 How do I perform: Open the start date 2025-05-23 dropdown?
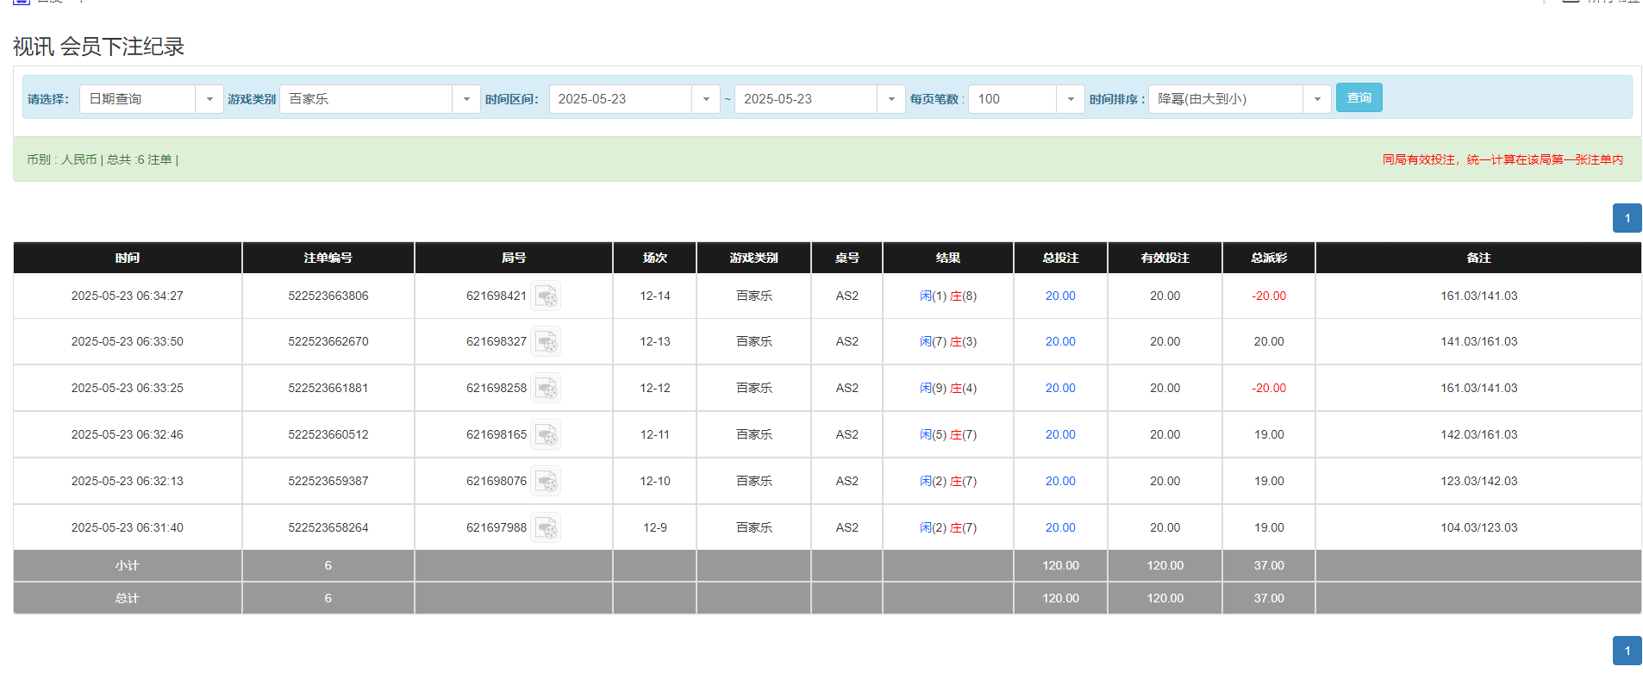pyautogui.click(x=705, y=99)
